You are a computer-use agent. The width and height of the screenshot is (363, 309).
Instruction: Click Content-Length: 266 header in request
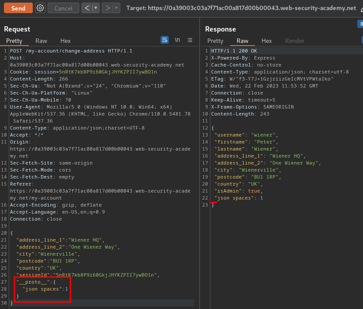click(39, 79)
